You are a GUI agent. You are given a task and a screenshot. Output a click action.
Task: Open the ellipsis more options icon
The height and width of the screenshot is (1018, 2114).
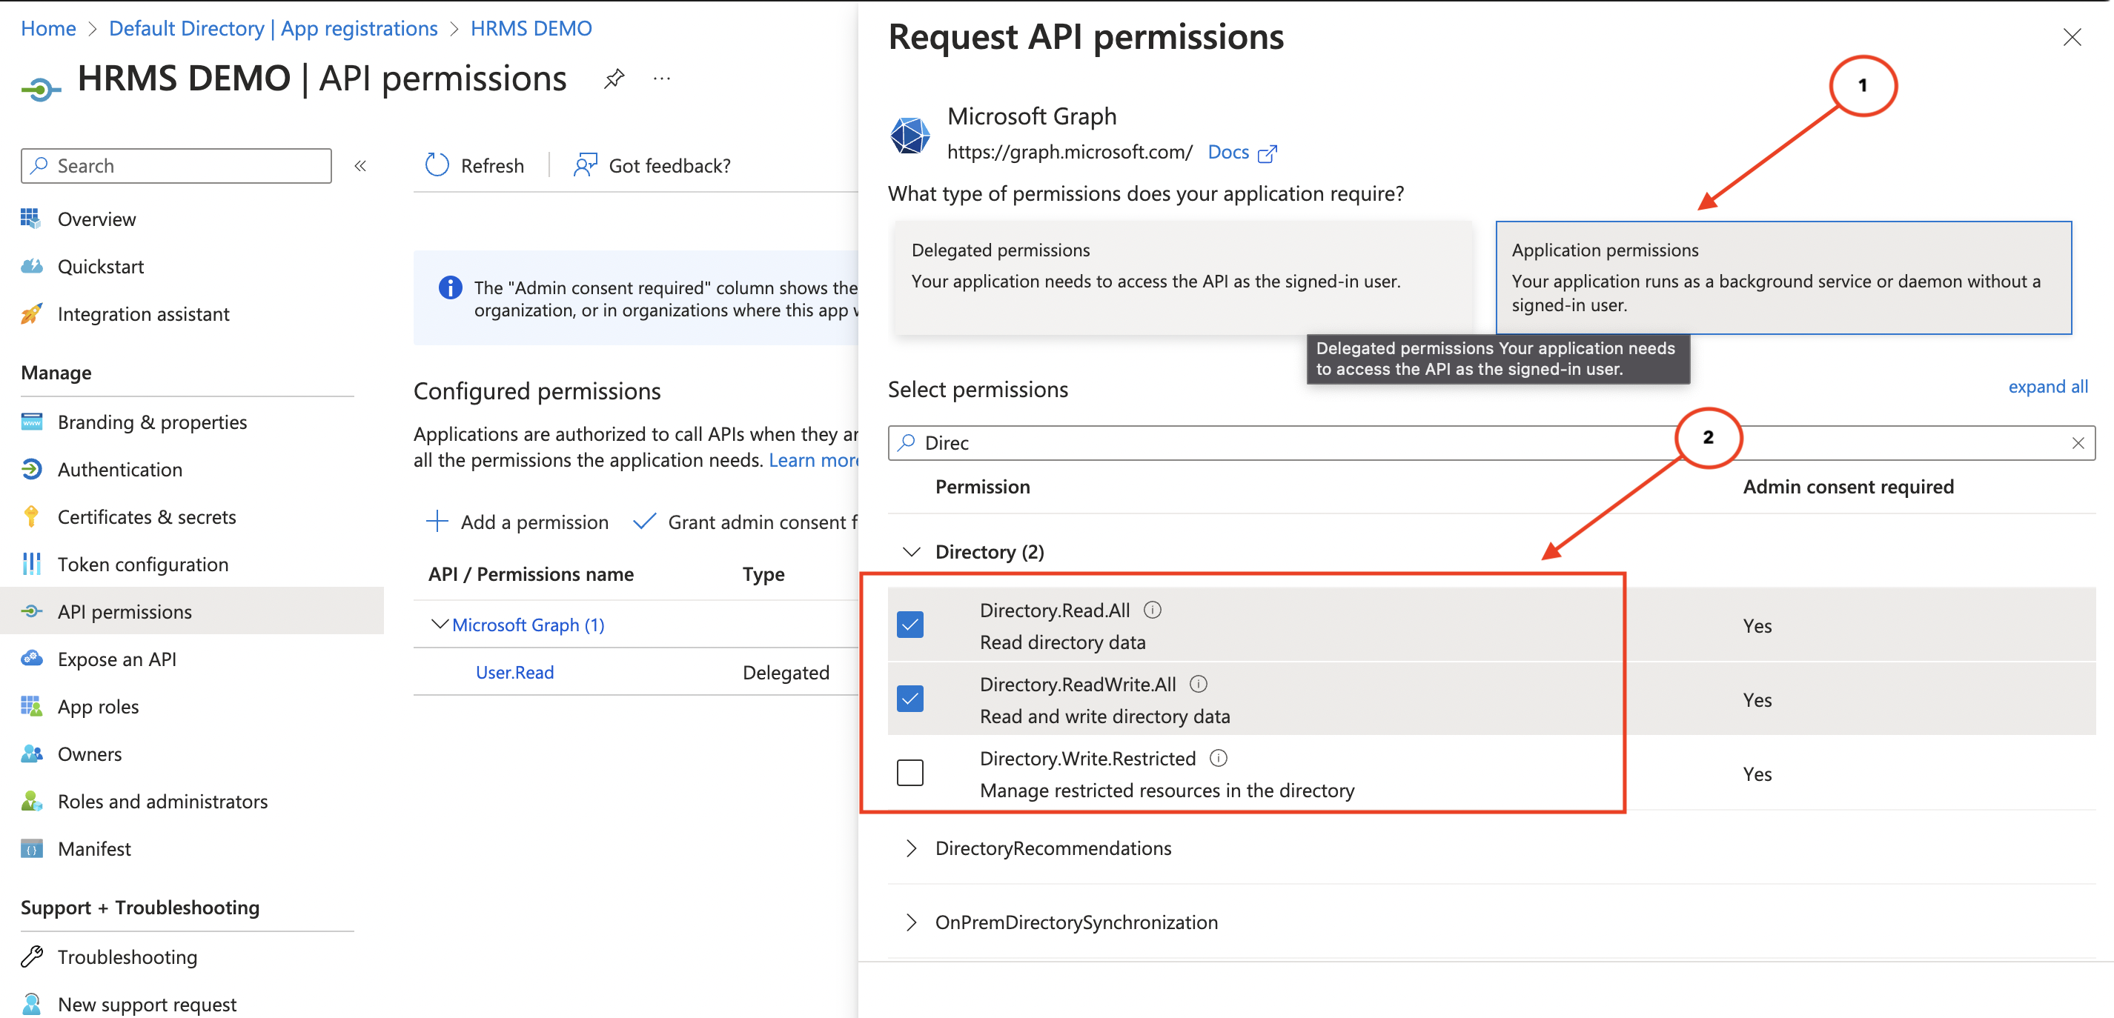coord(661,79)
